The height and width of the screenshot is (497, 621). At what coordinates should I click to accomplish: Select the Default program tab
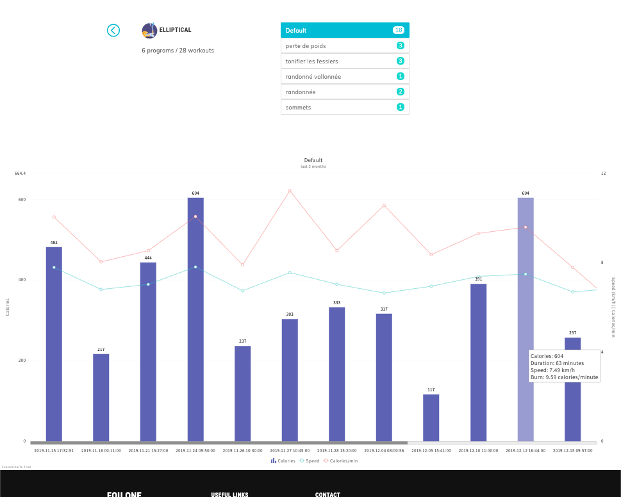[x=345, y=30]
